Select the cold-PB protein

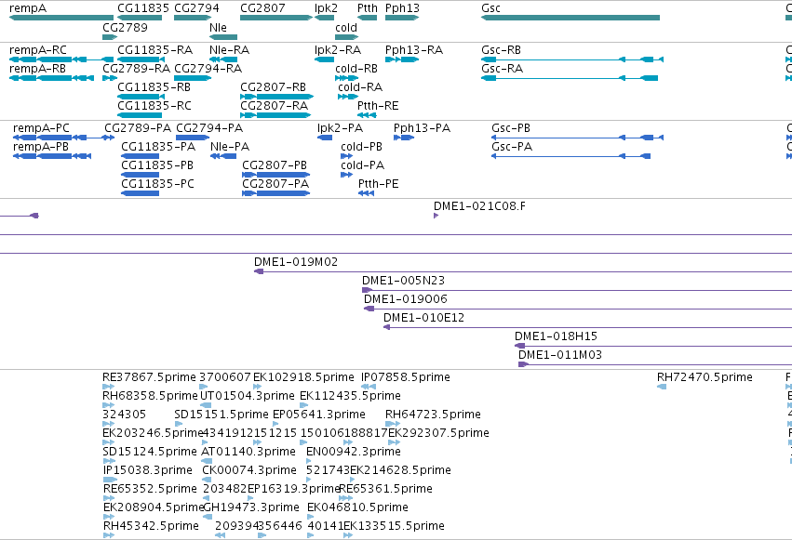[x=346, y=156]
